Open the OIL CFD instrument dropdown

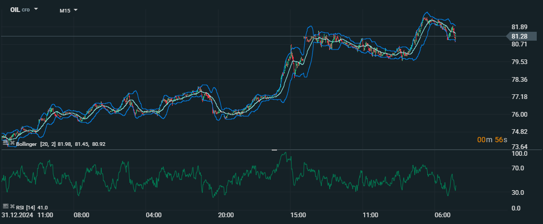[x=24, y=10]
